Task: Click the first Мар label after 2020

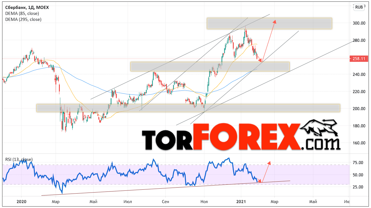Action: coord(56,202)
